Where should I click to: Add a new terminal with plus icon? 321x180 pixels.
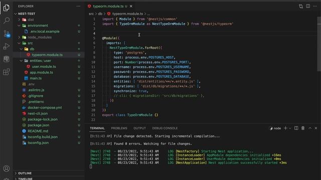pyautogui.click(x=285, y=128)
